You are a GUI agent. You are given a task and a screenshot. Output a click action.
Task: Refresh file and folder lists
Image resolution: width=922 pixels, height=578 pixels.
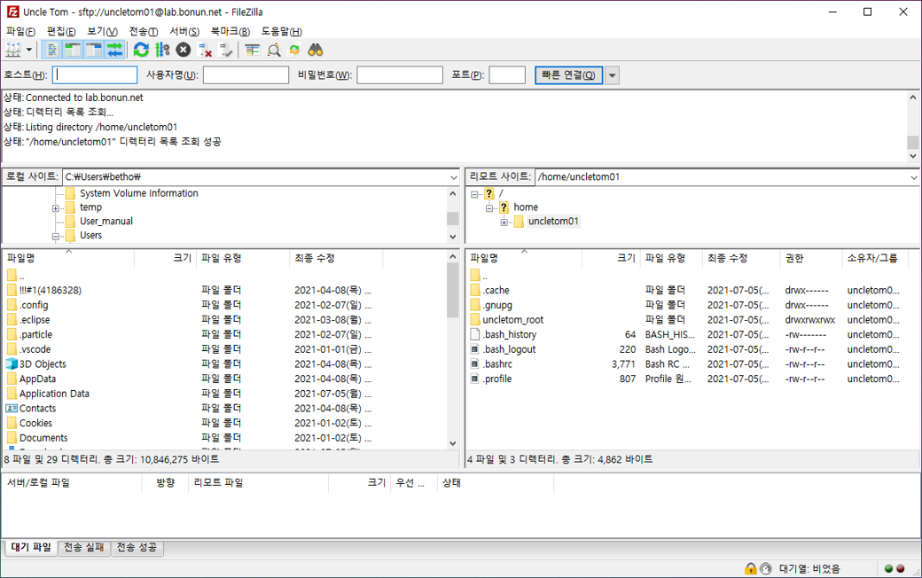click(x=141, y=50)
